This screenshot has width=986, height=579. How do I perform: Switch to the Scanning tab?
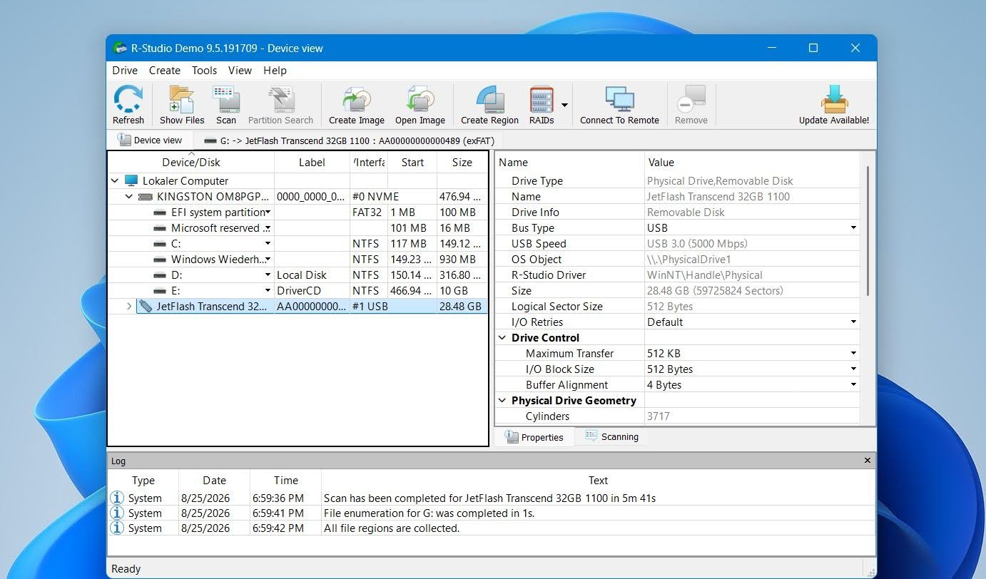[612, 436]
